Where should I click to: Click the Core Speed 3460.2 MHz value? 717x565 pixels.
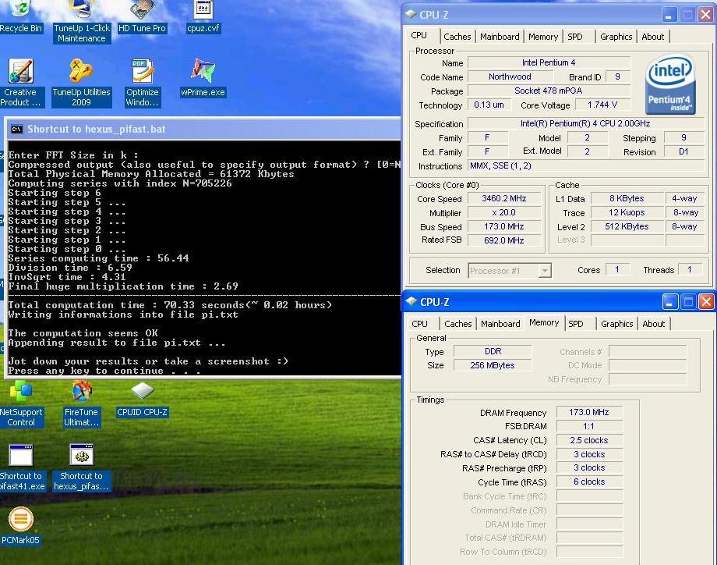[504, 199]
